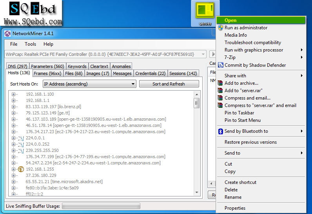Expand the 192.168.1.100 host node
Image resolution: width=312 pixels, height=214 pixels.
(14, 94)
